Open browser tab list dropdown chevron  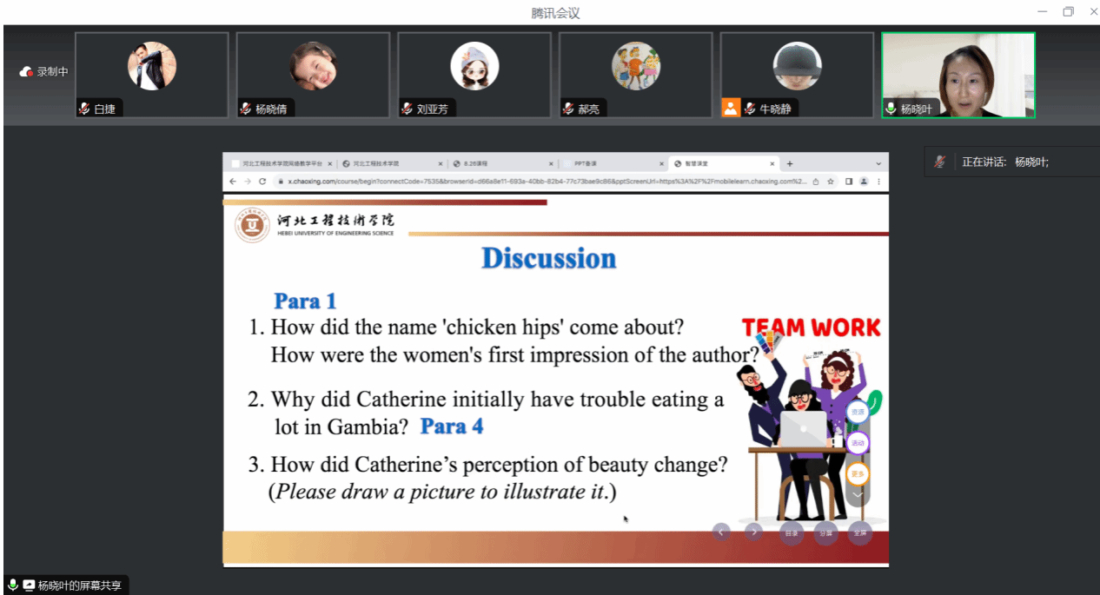tap(878, 163)
